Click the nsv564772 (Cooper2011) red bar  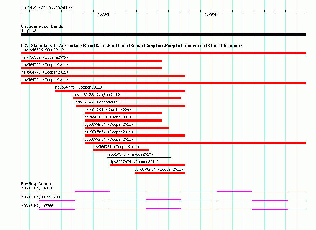click(92, 68)
